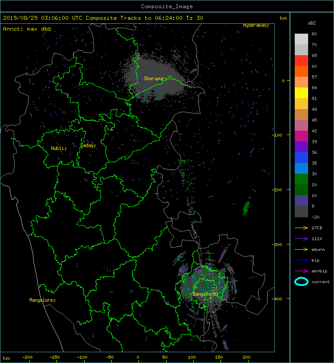Click the -200 tick on the bottom axis
334x363 pixels.
click(x=27, y=357)
